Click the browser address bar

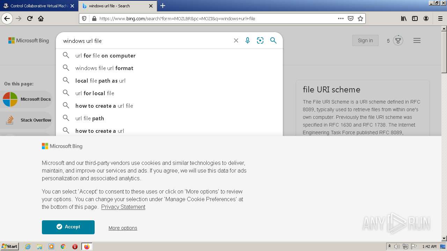point(217,18)
